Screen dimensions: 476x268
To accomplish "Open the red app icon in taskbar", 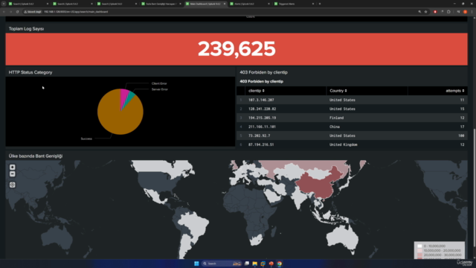I will point(271,264).
